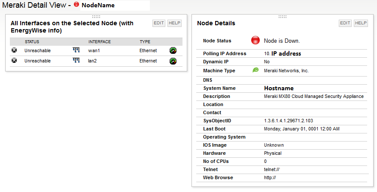Image resolution: width=377 pixels, height=192 pixels.
Task: Click the unreachable status icon for wan1
Action: point(14,50)
